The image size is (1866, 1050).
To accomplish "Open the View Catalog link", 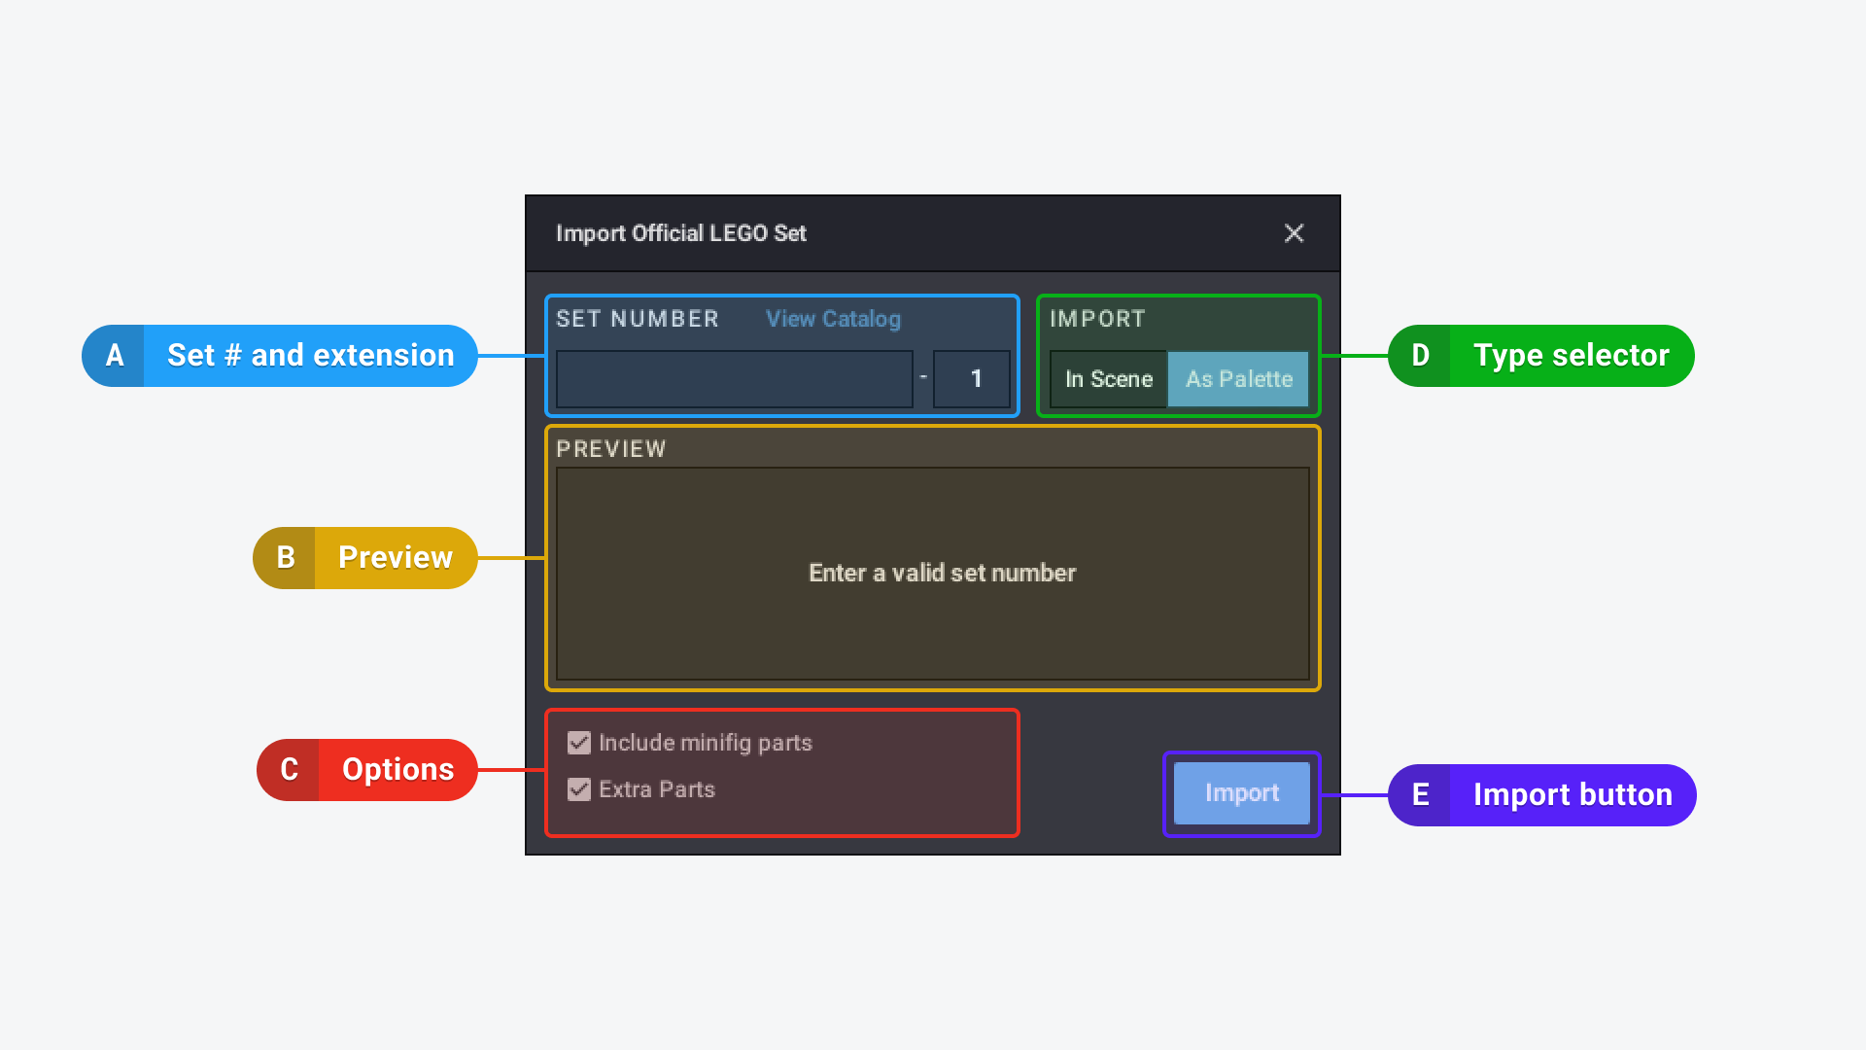I will (x=833, y=319).
